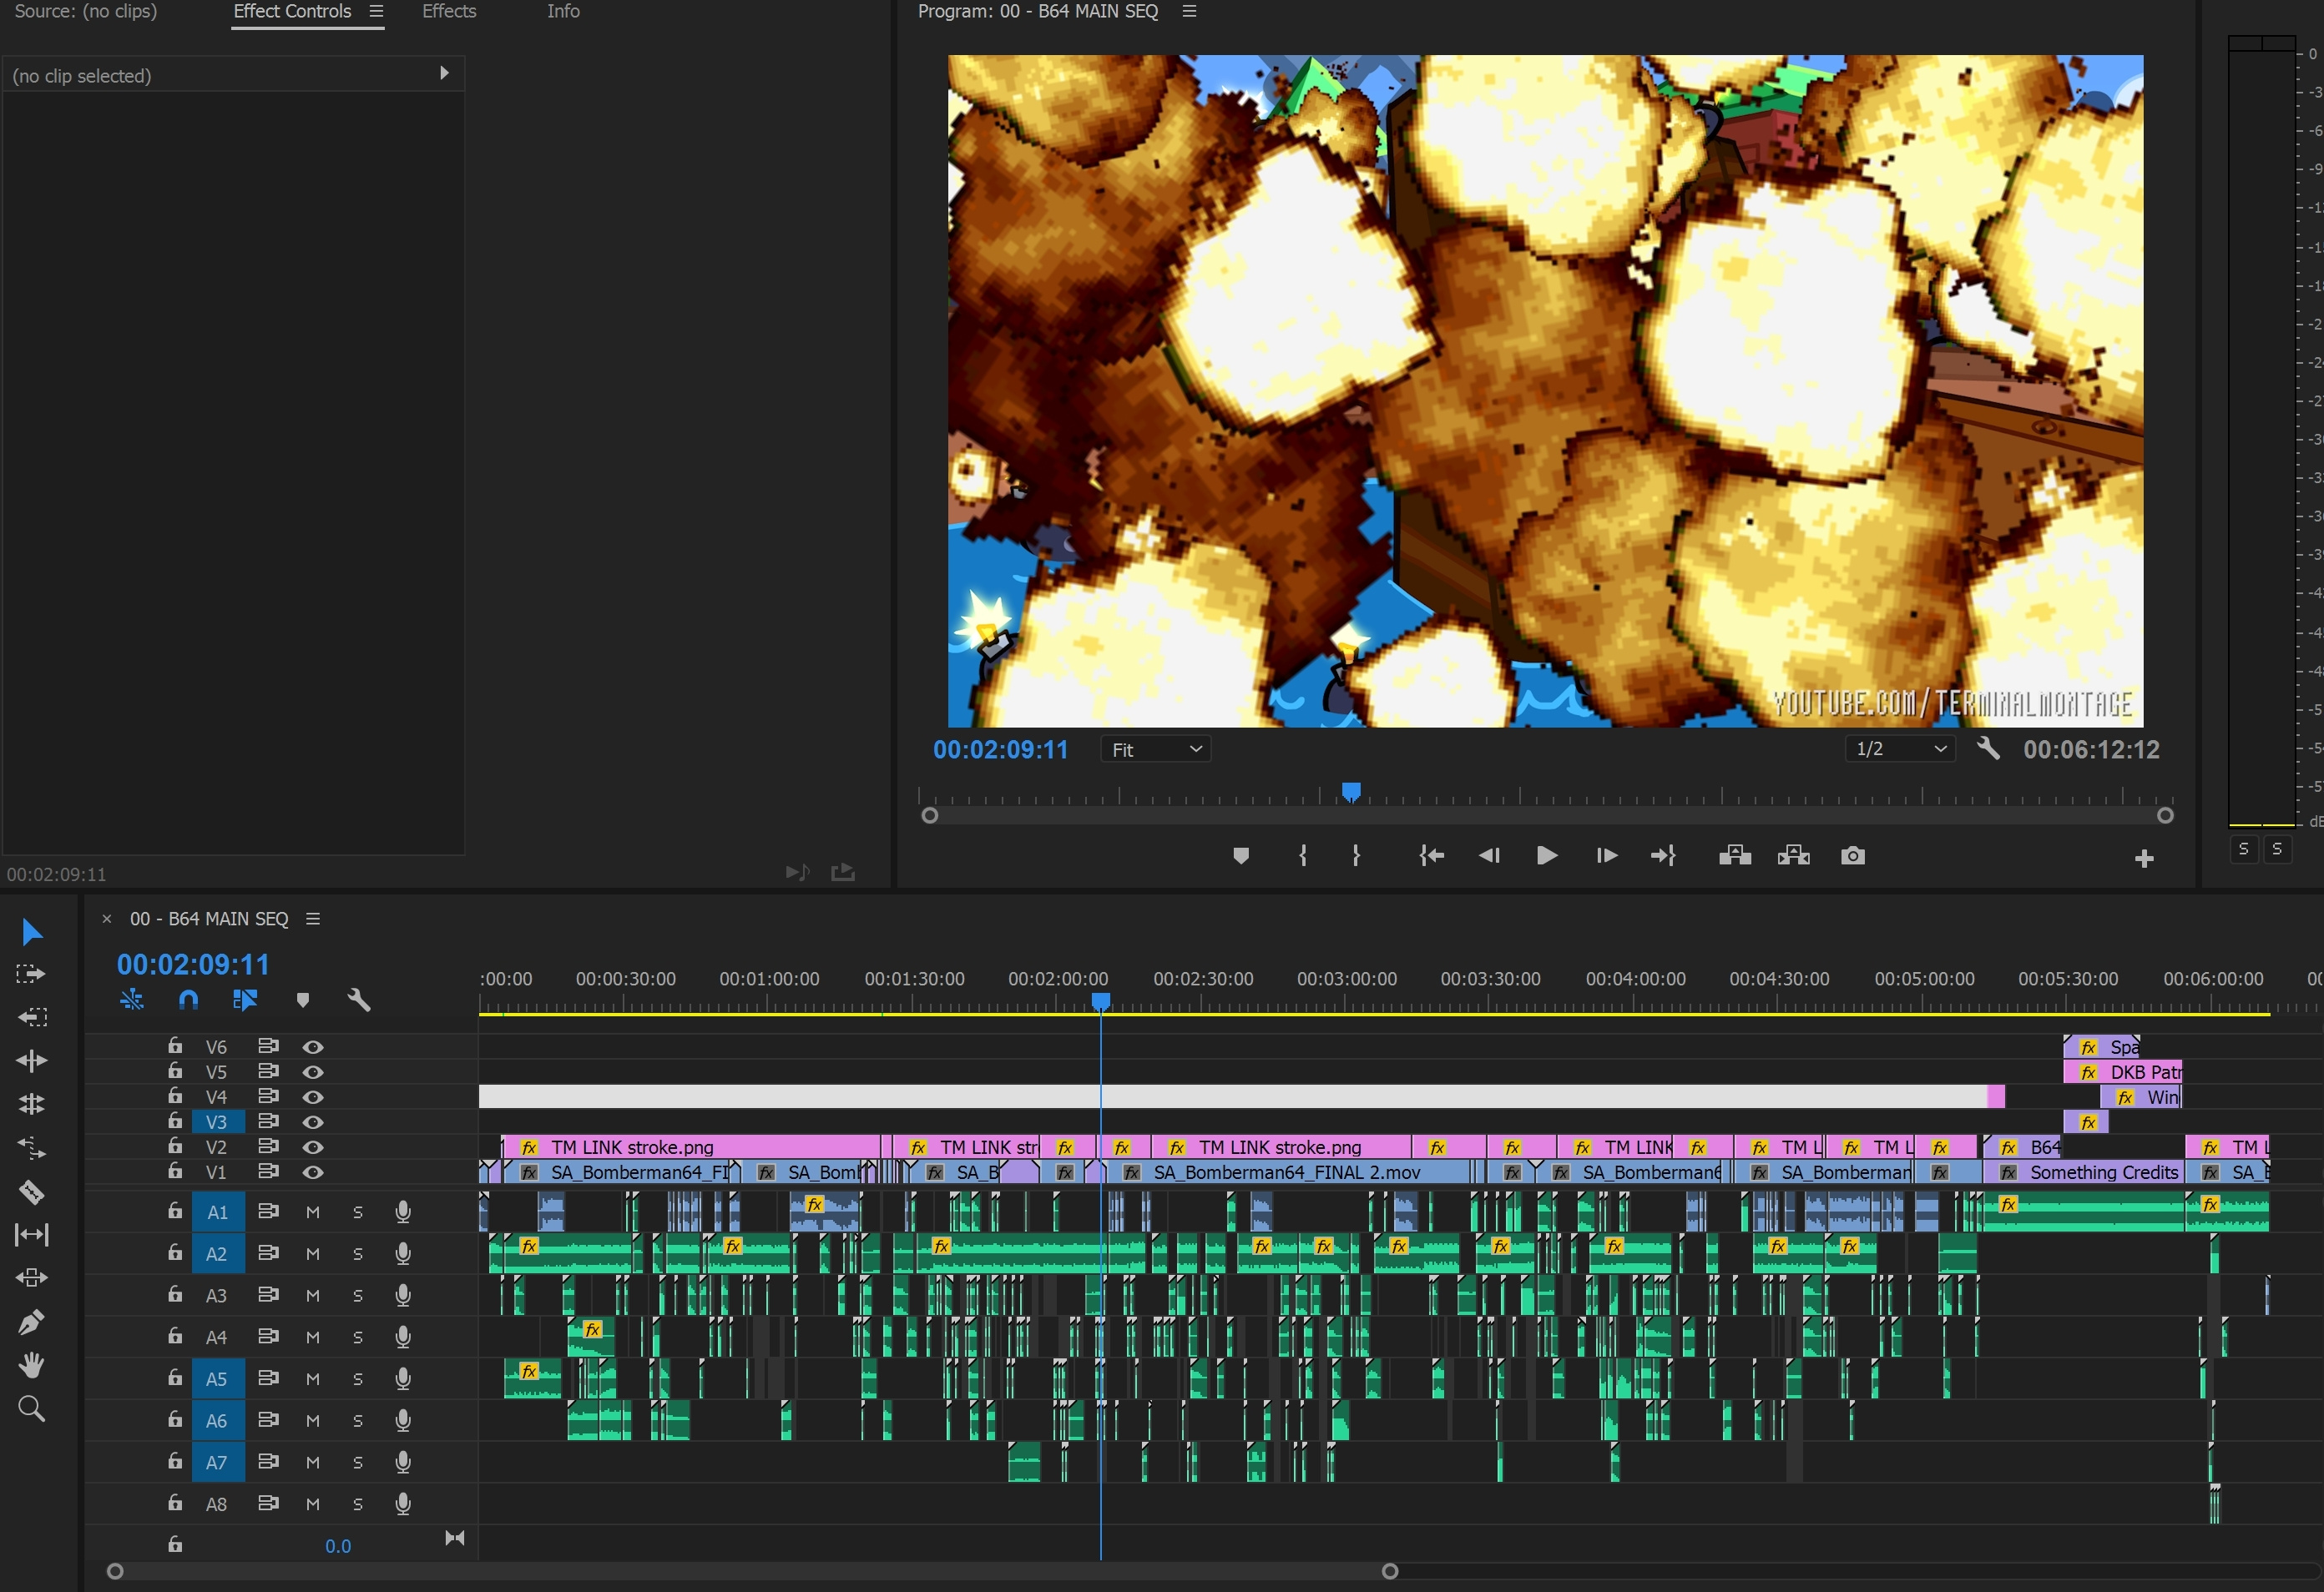
Task: Toggle V1 track visibility eye
Action: click(313, 1171)
